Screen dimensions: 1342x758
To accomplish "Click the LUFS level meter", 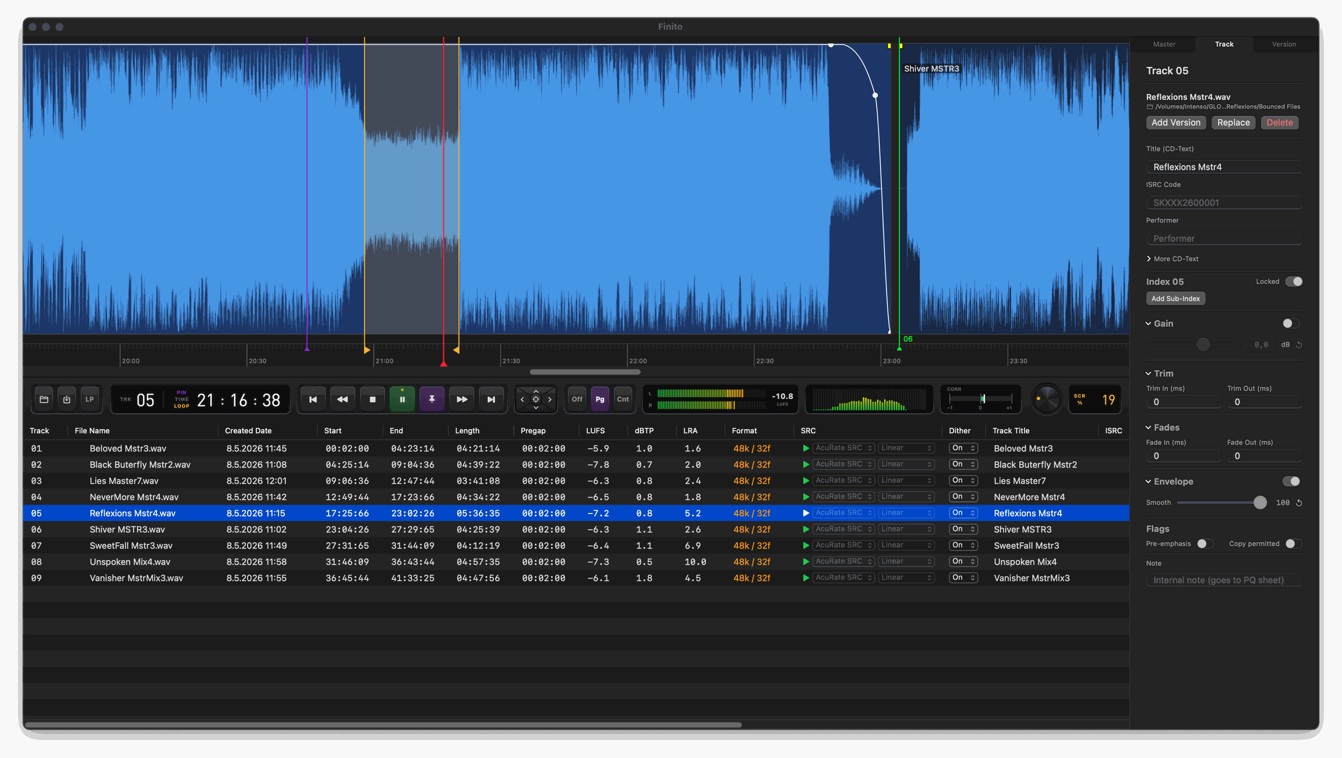I will (720, 399).
